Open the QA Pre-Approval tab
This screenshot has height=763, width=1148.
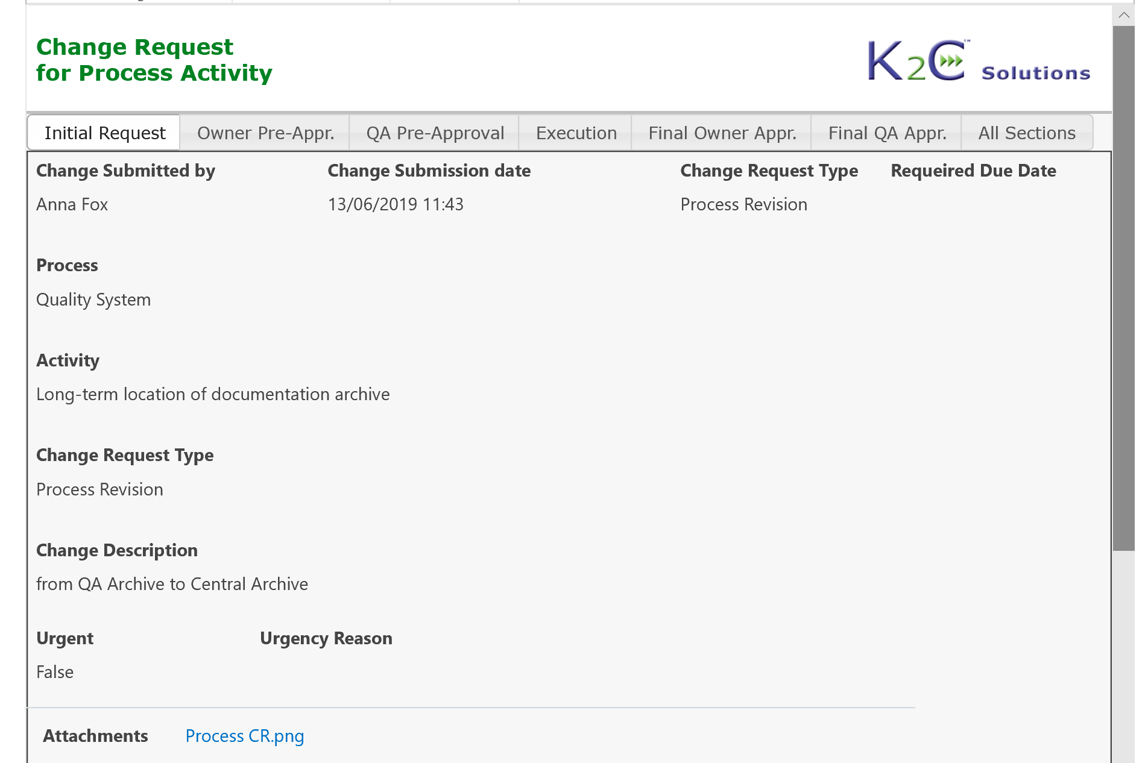(x=435, y=133)
